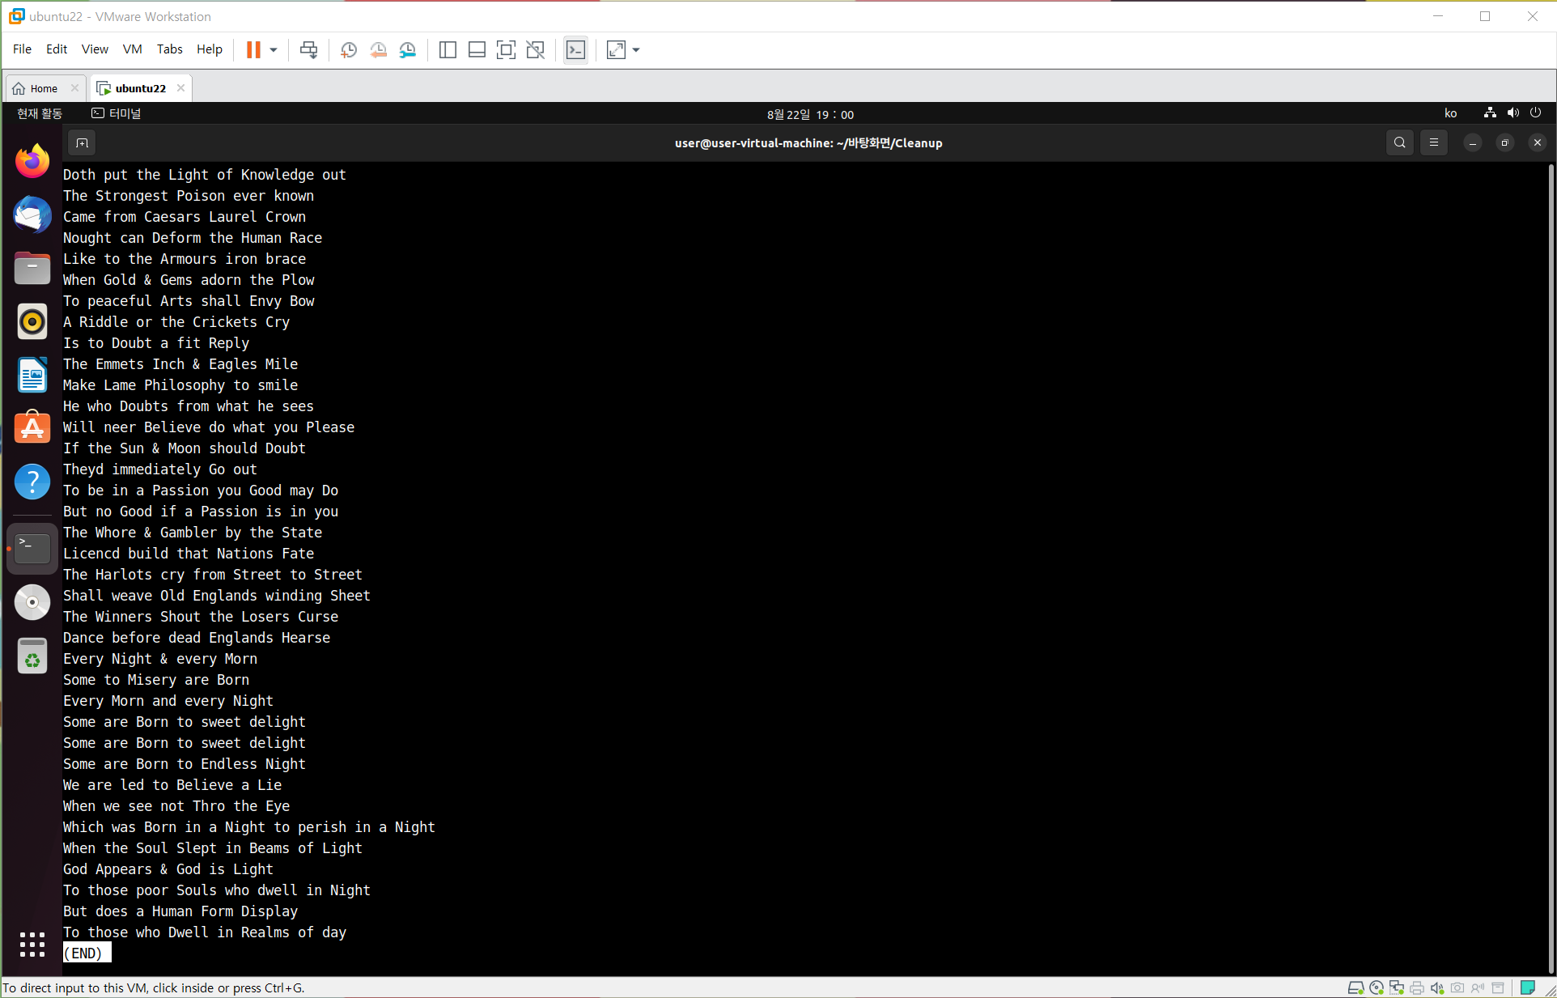The width and height of the screenshot is (1557, 998).
Task: Enter full screen mode icon
Action: click(506, 50)
